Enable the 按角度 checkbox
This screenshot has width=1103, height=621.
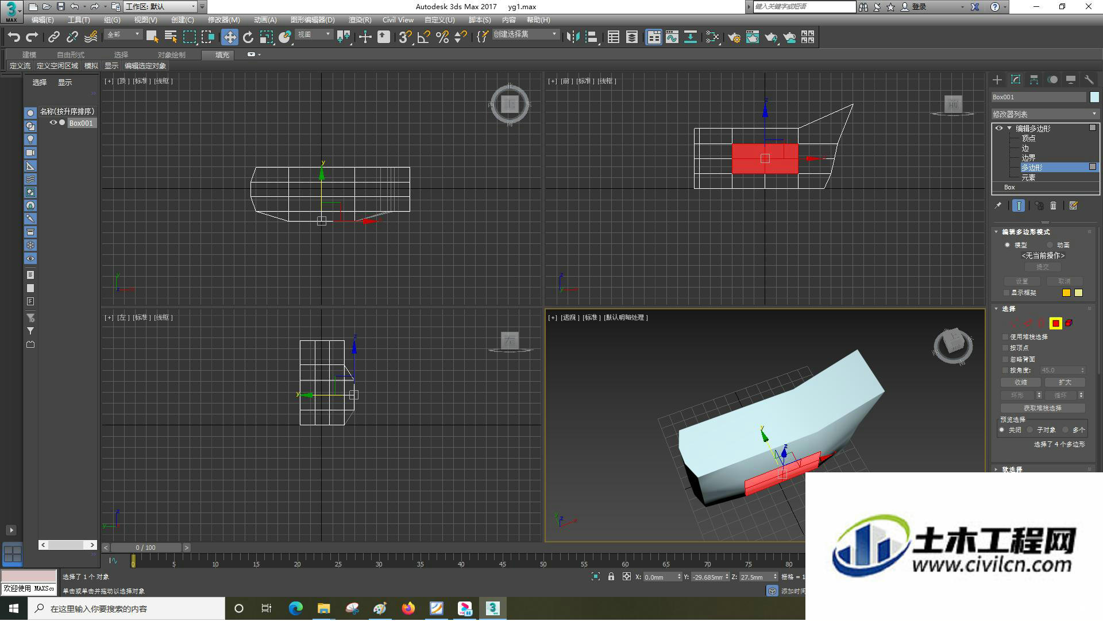tap(1005, 371)
